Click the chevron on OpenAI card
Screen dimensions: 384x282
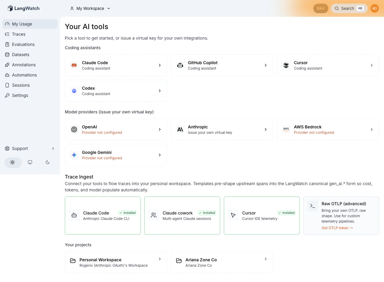(160, 129)
